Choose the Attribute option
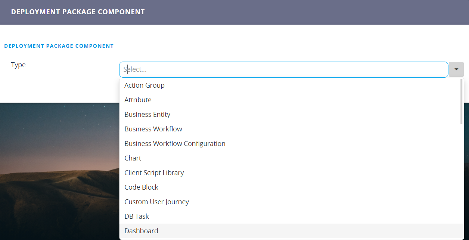The image size is (469, 240). point(138,100)
